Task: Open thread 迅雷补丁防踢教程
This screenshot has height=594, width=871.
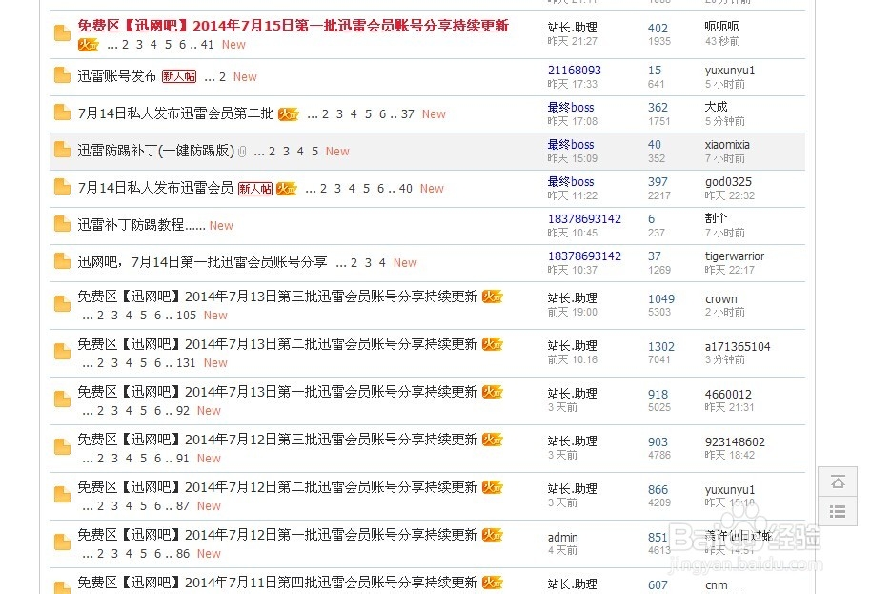Action: [x=142, y=225]
